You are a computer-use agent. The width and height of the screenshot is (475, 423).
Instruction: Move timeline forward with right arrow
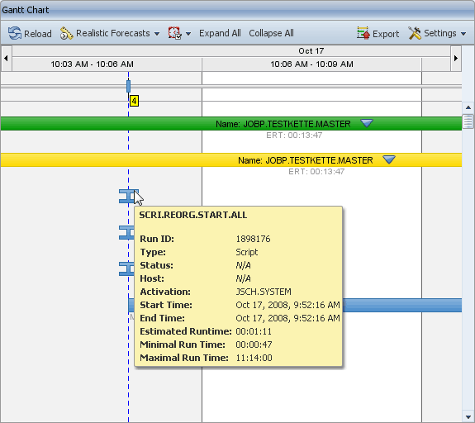[x=456, y=58]
